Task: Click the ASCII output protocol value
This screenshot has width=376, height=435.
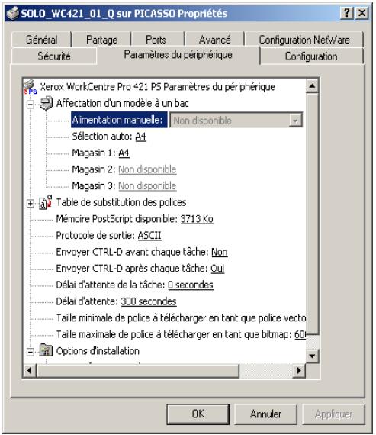Action: click(149, 236)
